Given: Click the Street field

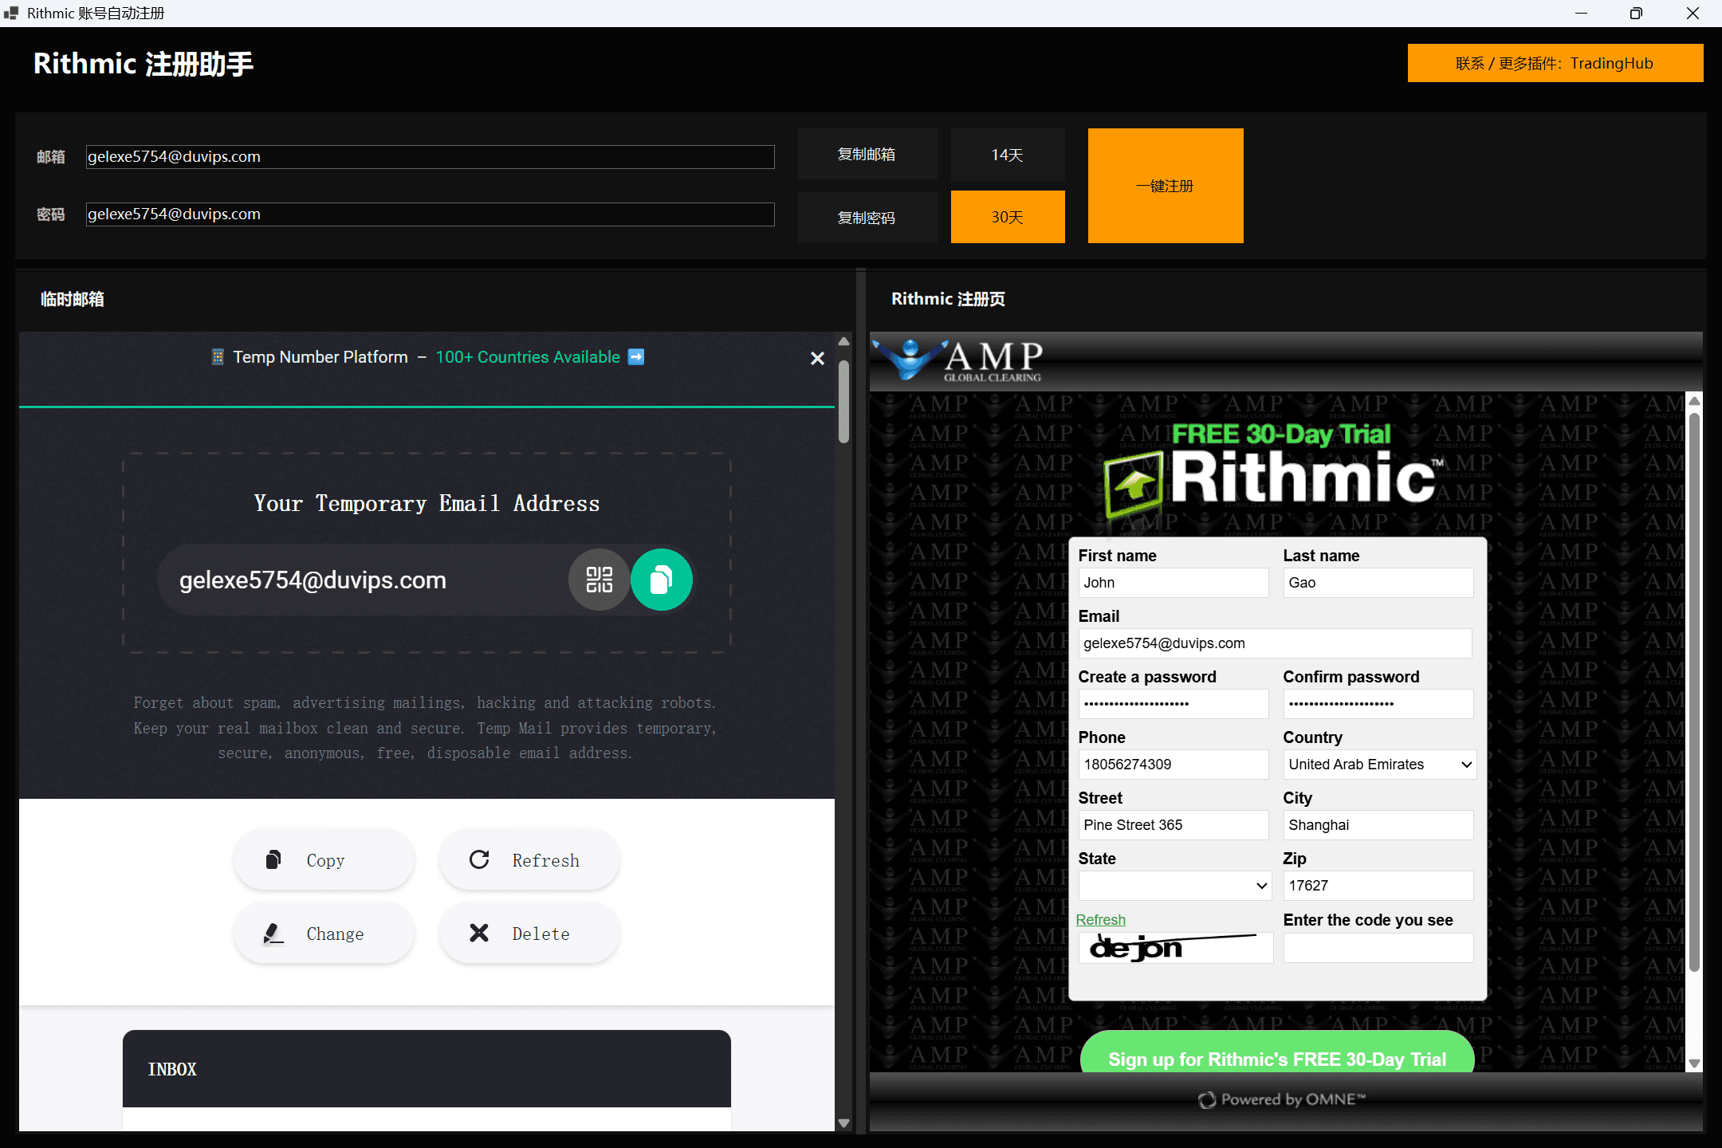Looking at the screenshot, I should point(1173,825).
